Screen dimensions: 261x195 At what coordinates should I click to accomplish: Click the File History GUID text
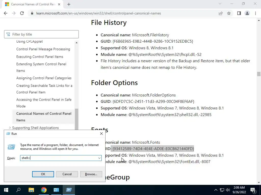[x=153, y=41]
